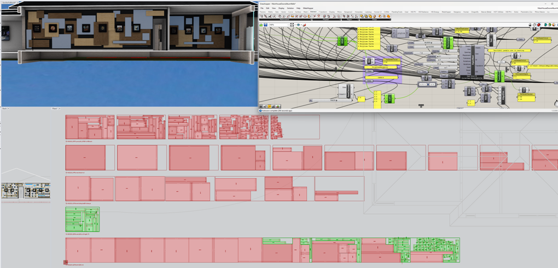Click the sketch pencil icon in canvas toolbar
The width and height of the screenshot is (558, 268).
[x=304, y=25]
